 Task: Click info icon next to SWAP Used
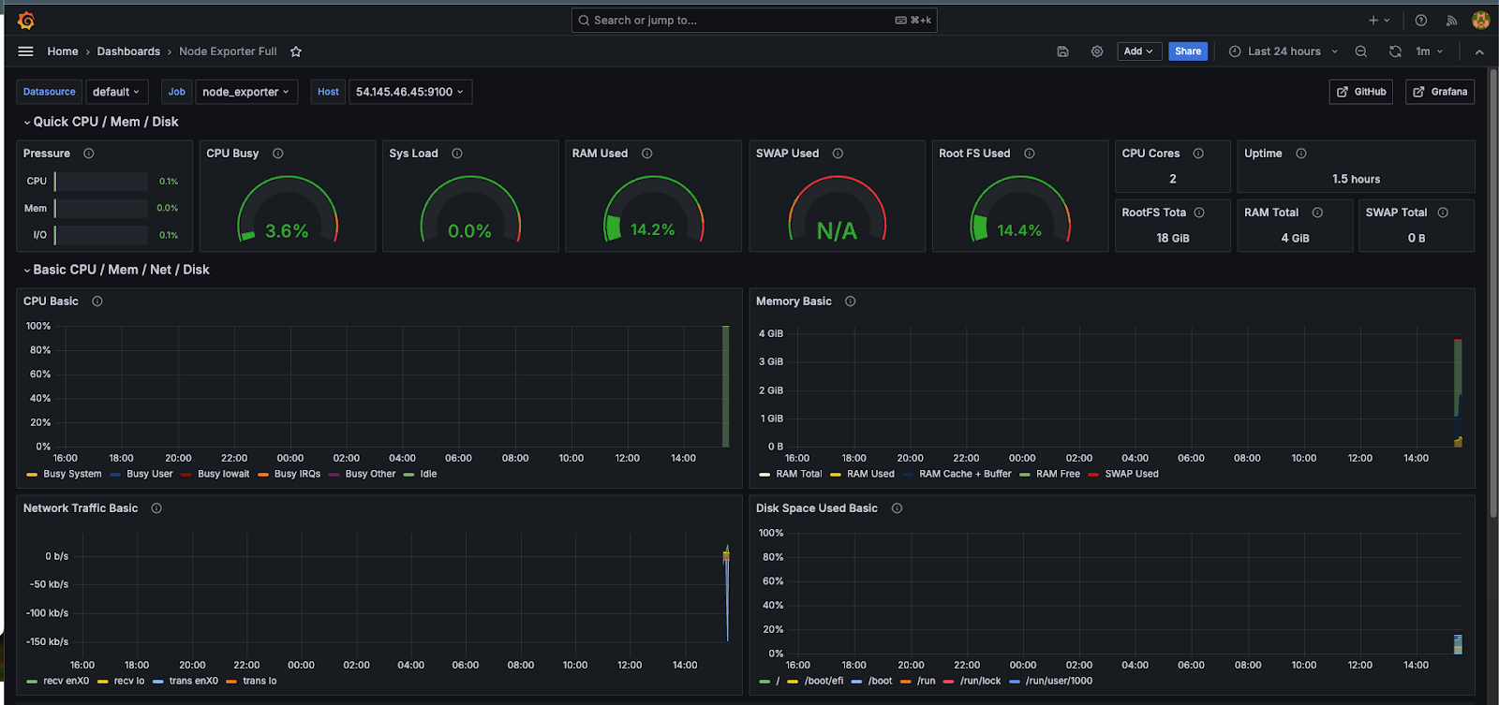point(839,154)
